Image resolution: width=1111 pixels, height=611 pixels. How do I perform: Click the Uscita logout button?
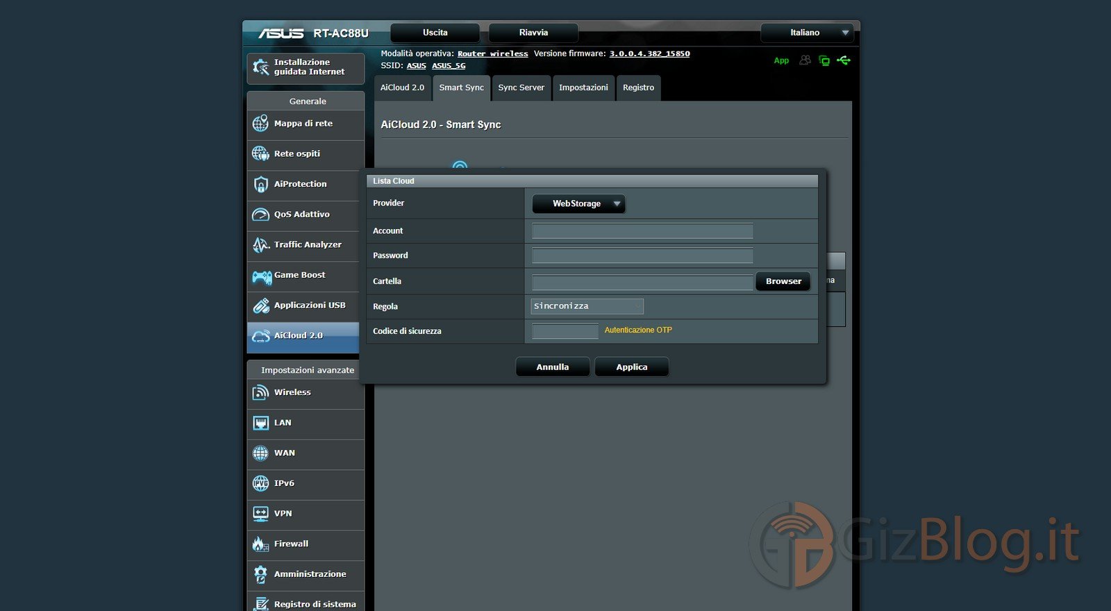[x=435, y=33]
